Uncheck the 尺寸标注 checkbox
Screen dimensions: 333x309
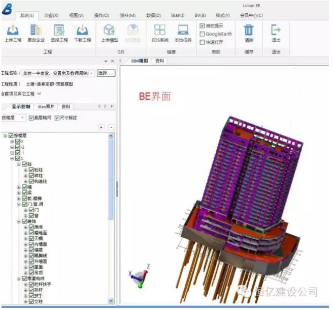[x=57, y=118]
